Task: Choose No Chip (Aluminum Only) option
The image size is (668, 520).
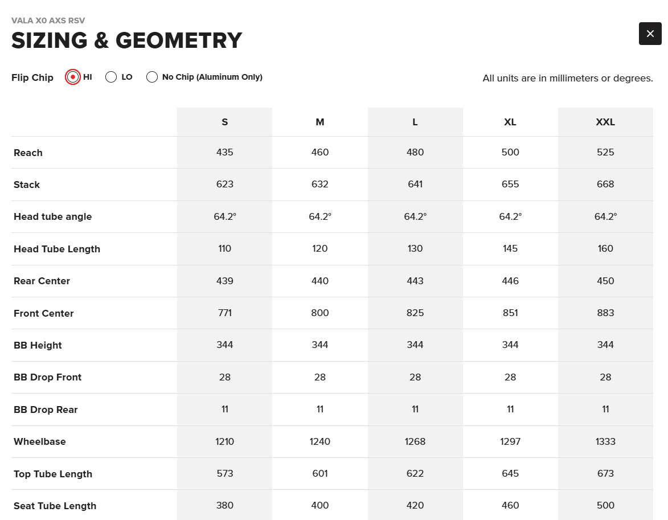Action: click(x=152, y=77)
